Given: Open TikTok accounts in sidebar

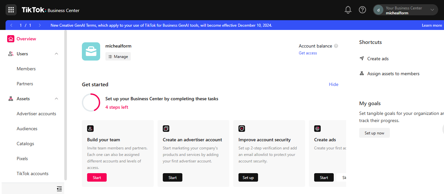Looking at the screenshot, I should point(33,173).
